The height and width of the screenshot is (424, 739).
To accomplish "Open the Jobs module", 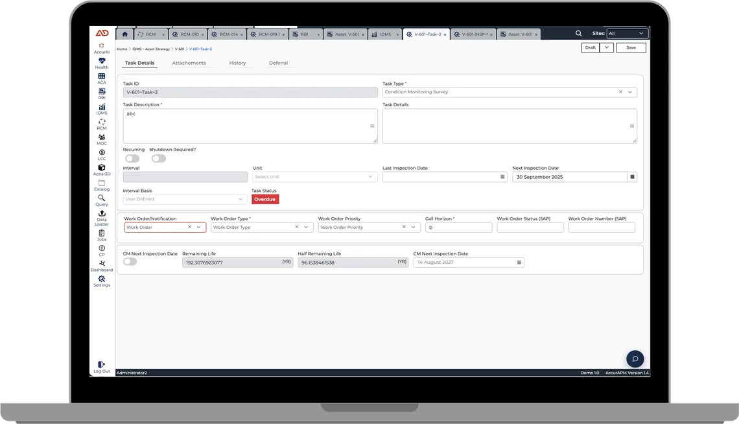I will (101, 235).
